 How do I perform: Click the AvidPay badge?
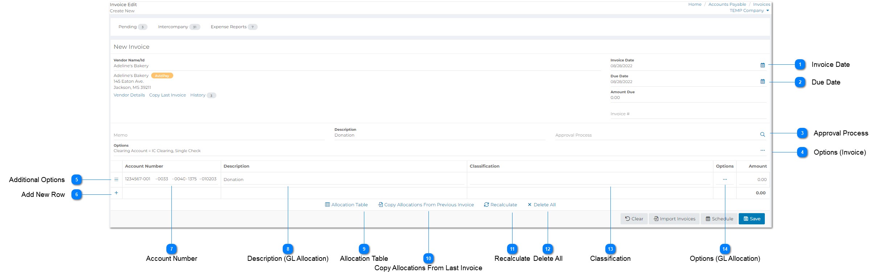(162, 76)
